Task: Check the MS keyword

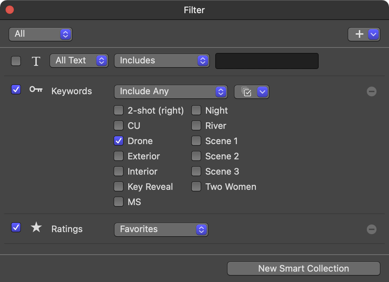Action: (x=119, y=202)
